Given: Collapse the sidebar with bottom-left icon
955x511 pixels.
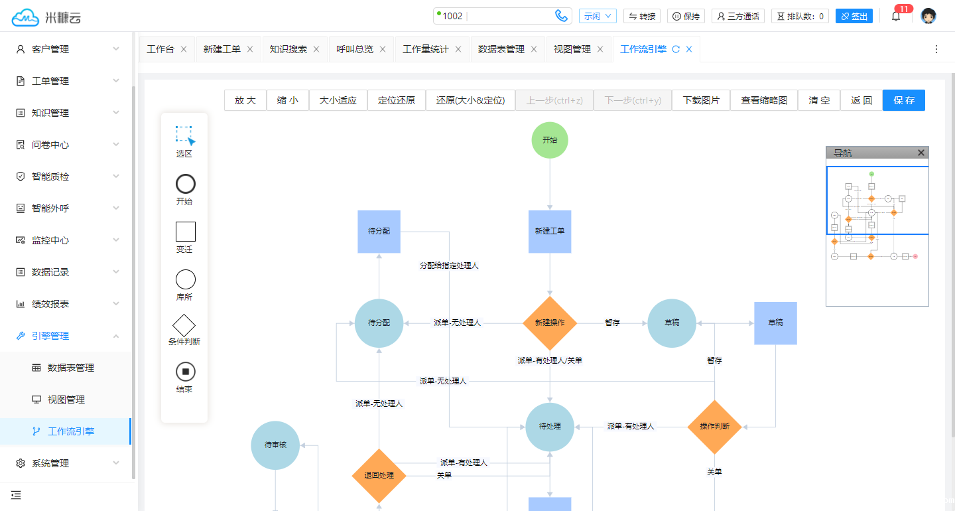Looking at the screenshot, I should tap(16, 495).
